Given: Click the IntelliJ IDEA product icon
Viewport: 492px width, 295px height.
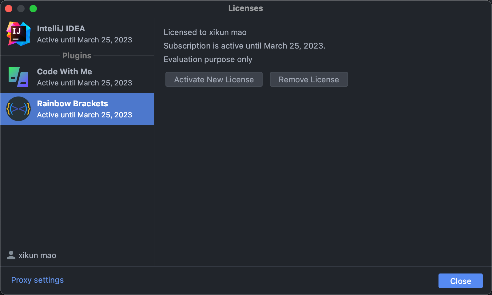Looking at the screenshot, I should tap(18, 34).
